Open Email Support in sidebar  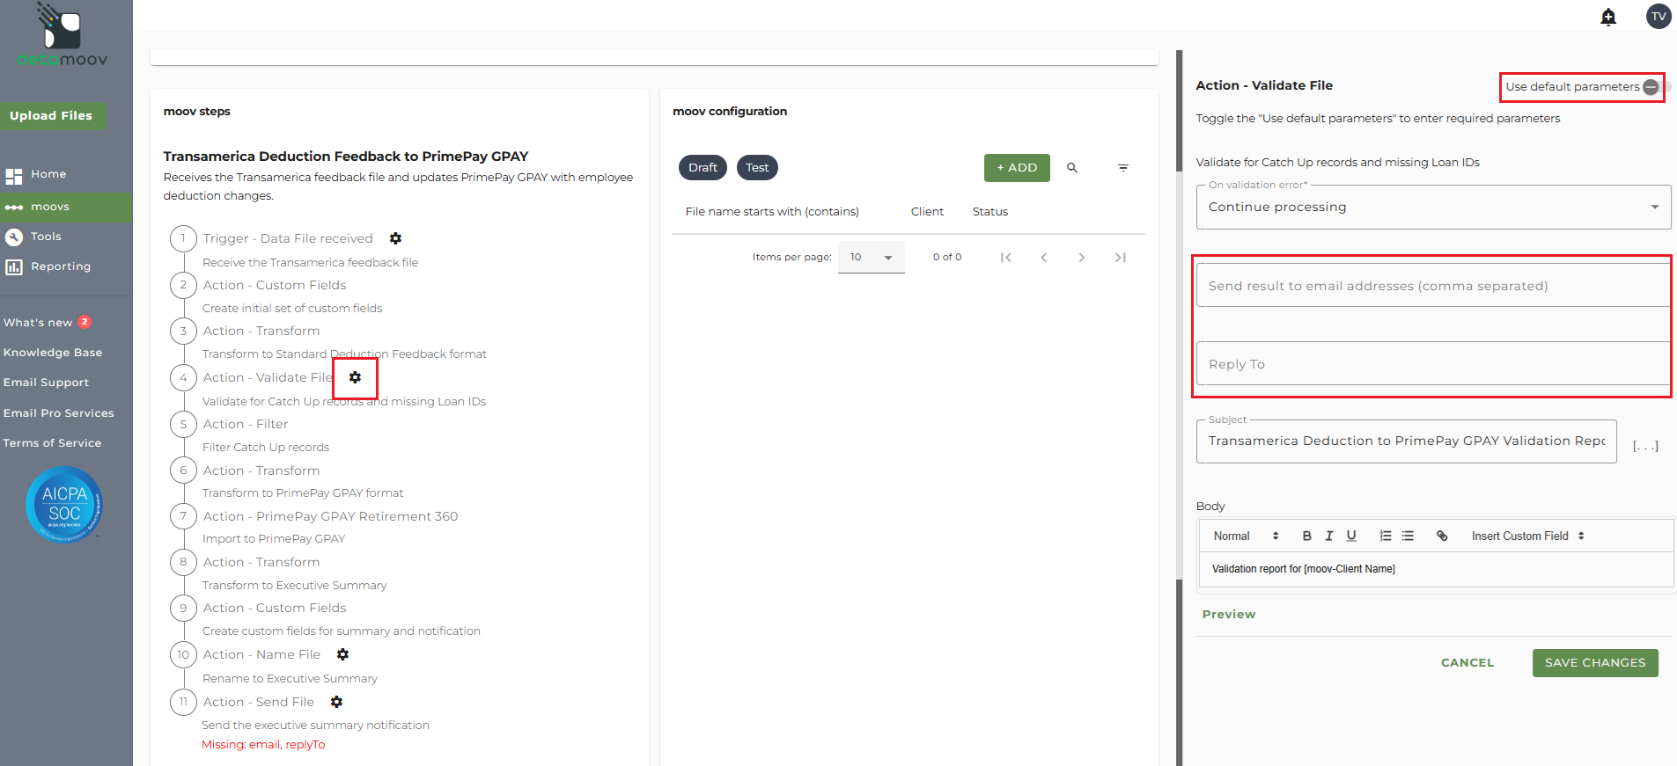pyautogui.click(x=46, y=383)
